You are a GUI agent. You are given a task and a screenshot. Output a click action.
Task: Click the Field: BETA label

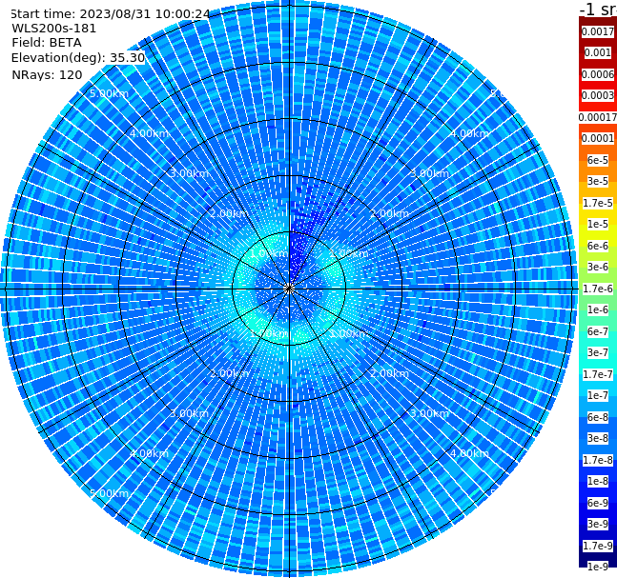(x=47, y=43)
